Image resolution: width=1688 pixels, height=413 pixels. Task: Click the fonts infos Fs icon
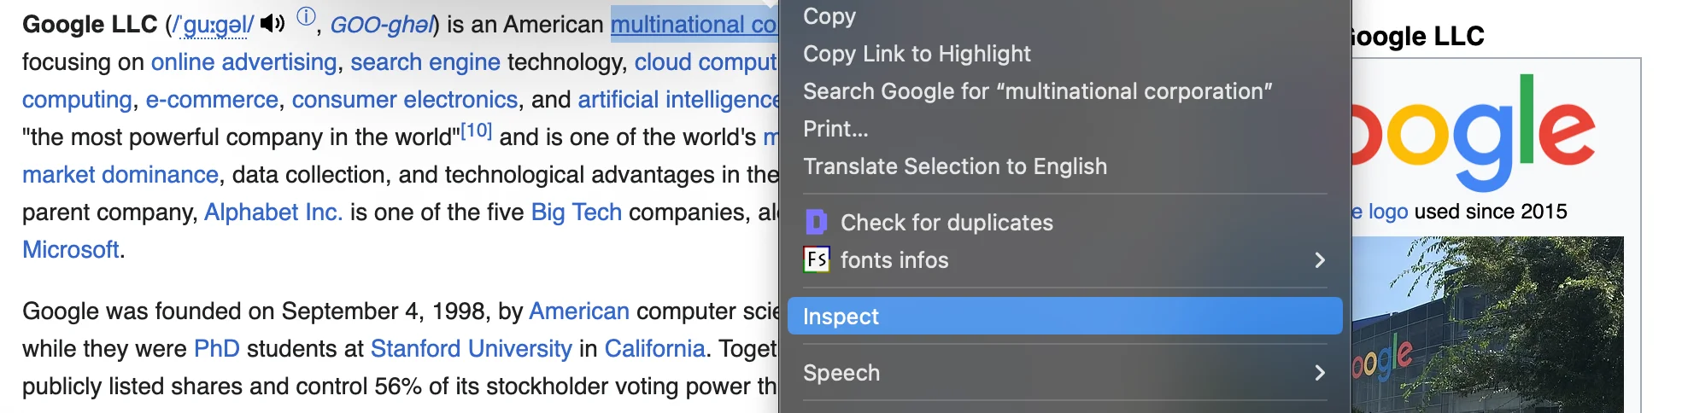(817, 259)
